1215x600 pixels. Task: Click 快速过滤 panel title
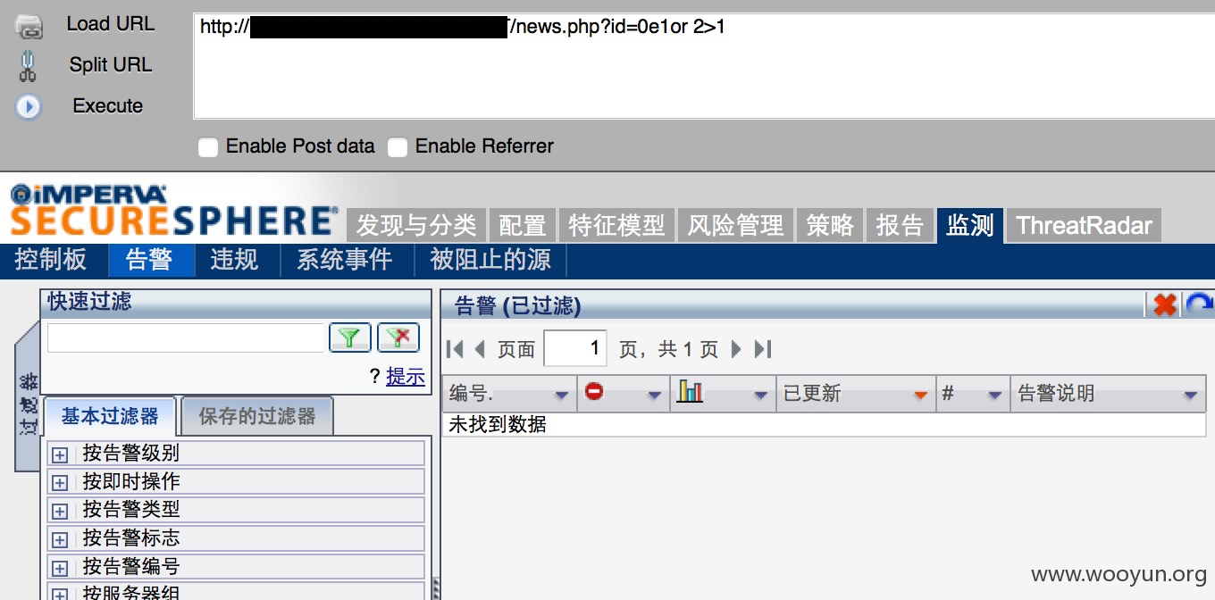tap(89, 302)
